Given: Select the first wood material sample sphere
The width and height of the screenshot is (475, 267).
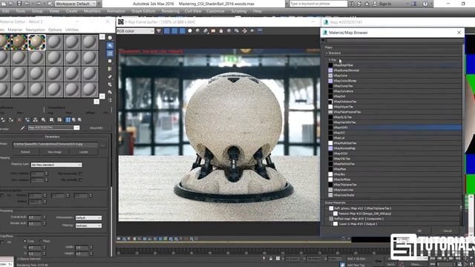Looking at the screenshot, I should click(x=4, y=42).
